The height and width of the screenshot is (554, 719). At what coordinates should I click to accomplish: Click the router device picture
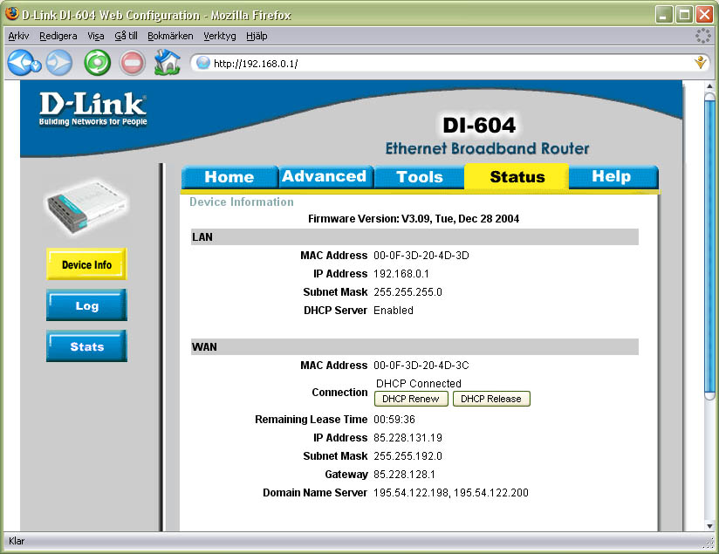(86, 208)
